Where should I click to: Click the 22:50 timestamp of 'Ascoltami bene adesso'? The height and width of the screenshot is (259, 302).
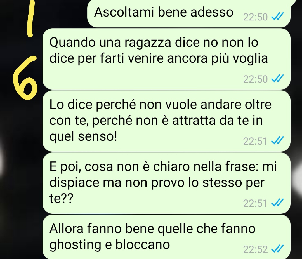(x=255, y=17)
